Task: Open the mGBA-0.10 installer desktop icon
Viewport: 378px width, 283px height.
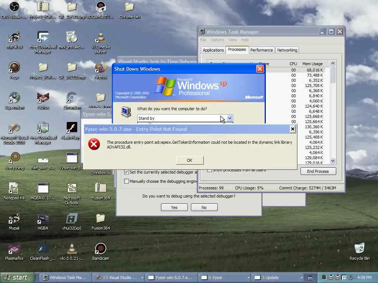Action: tap(43, 191)
